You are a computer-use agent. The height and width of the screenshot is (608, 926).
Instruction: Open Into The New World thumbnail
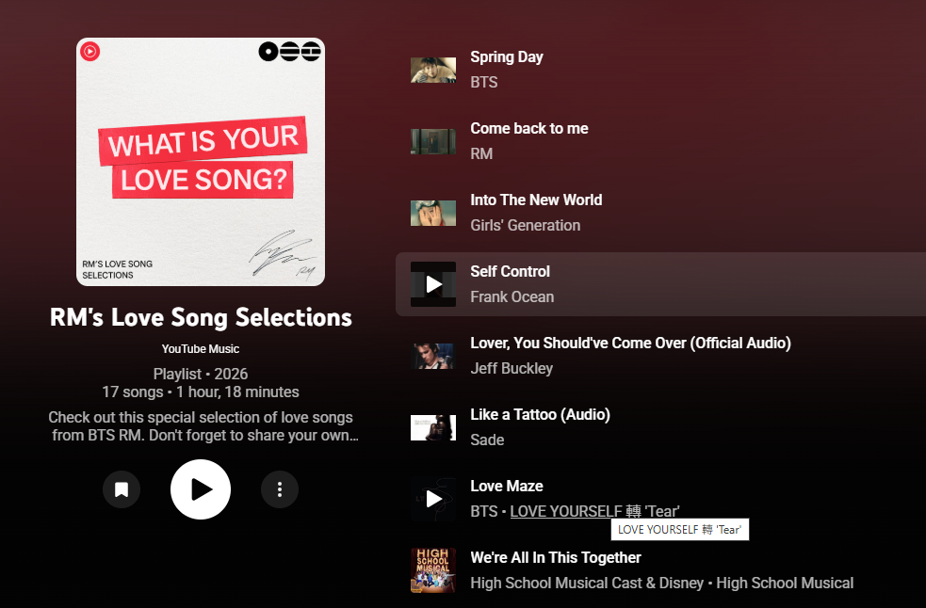tap(433, 213)
